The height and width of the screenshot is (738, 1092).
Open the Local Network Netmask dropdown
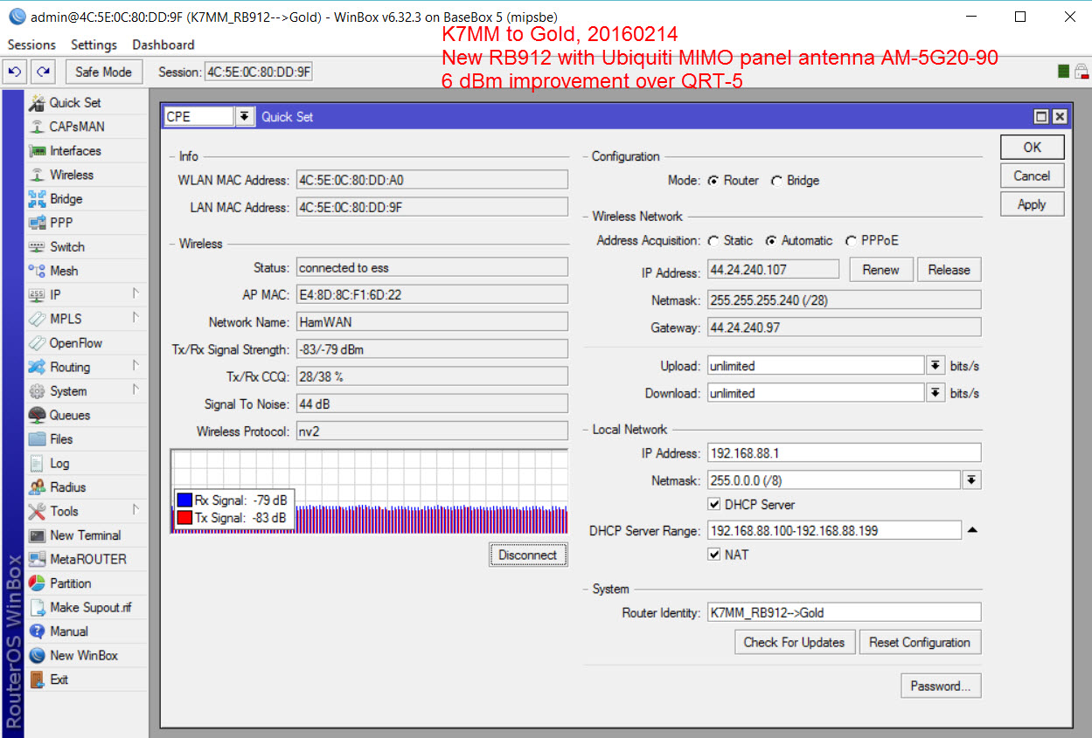click(970, 480)
